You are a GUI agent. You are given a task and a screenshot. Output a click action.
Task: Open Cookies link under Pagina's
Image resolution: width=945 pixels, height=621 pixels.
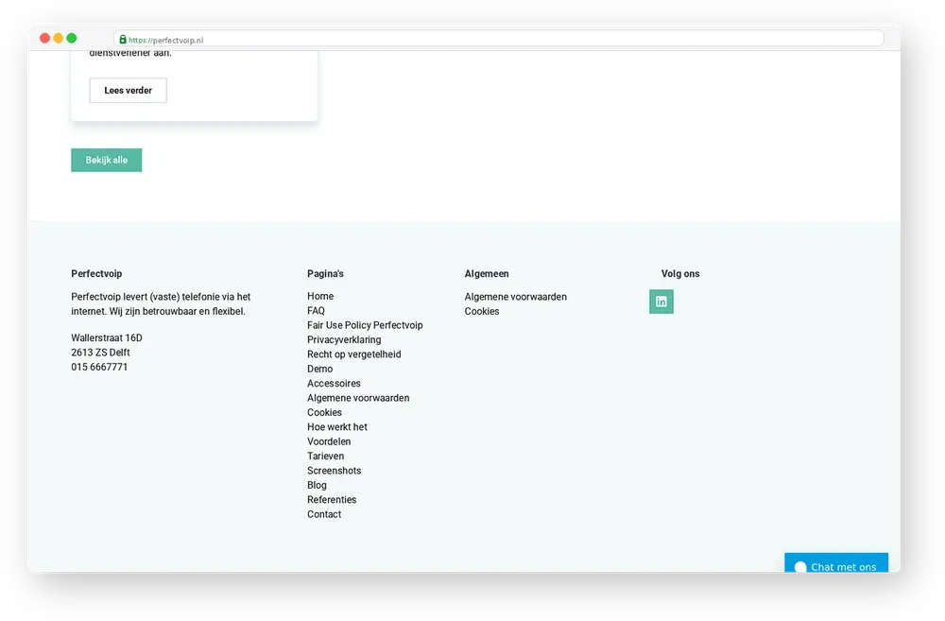(x=324, y=412)
